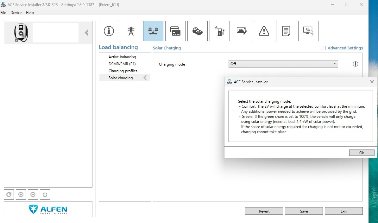Screen dimensions: 378x223
Task: Click the device name field beside charger
Action: click(x=55, y=33)
